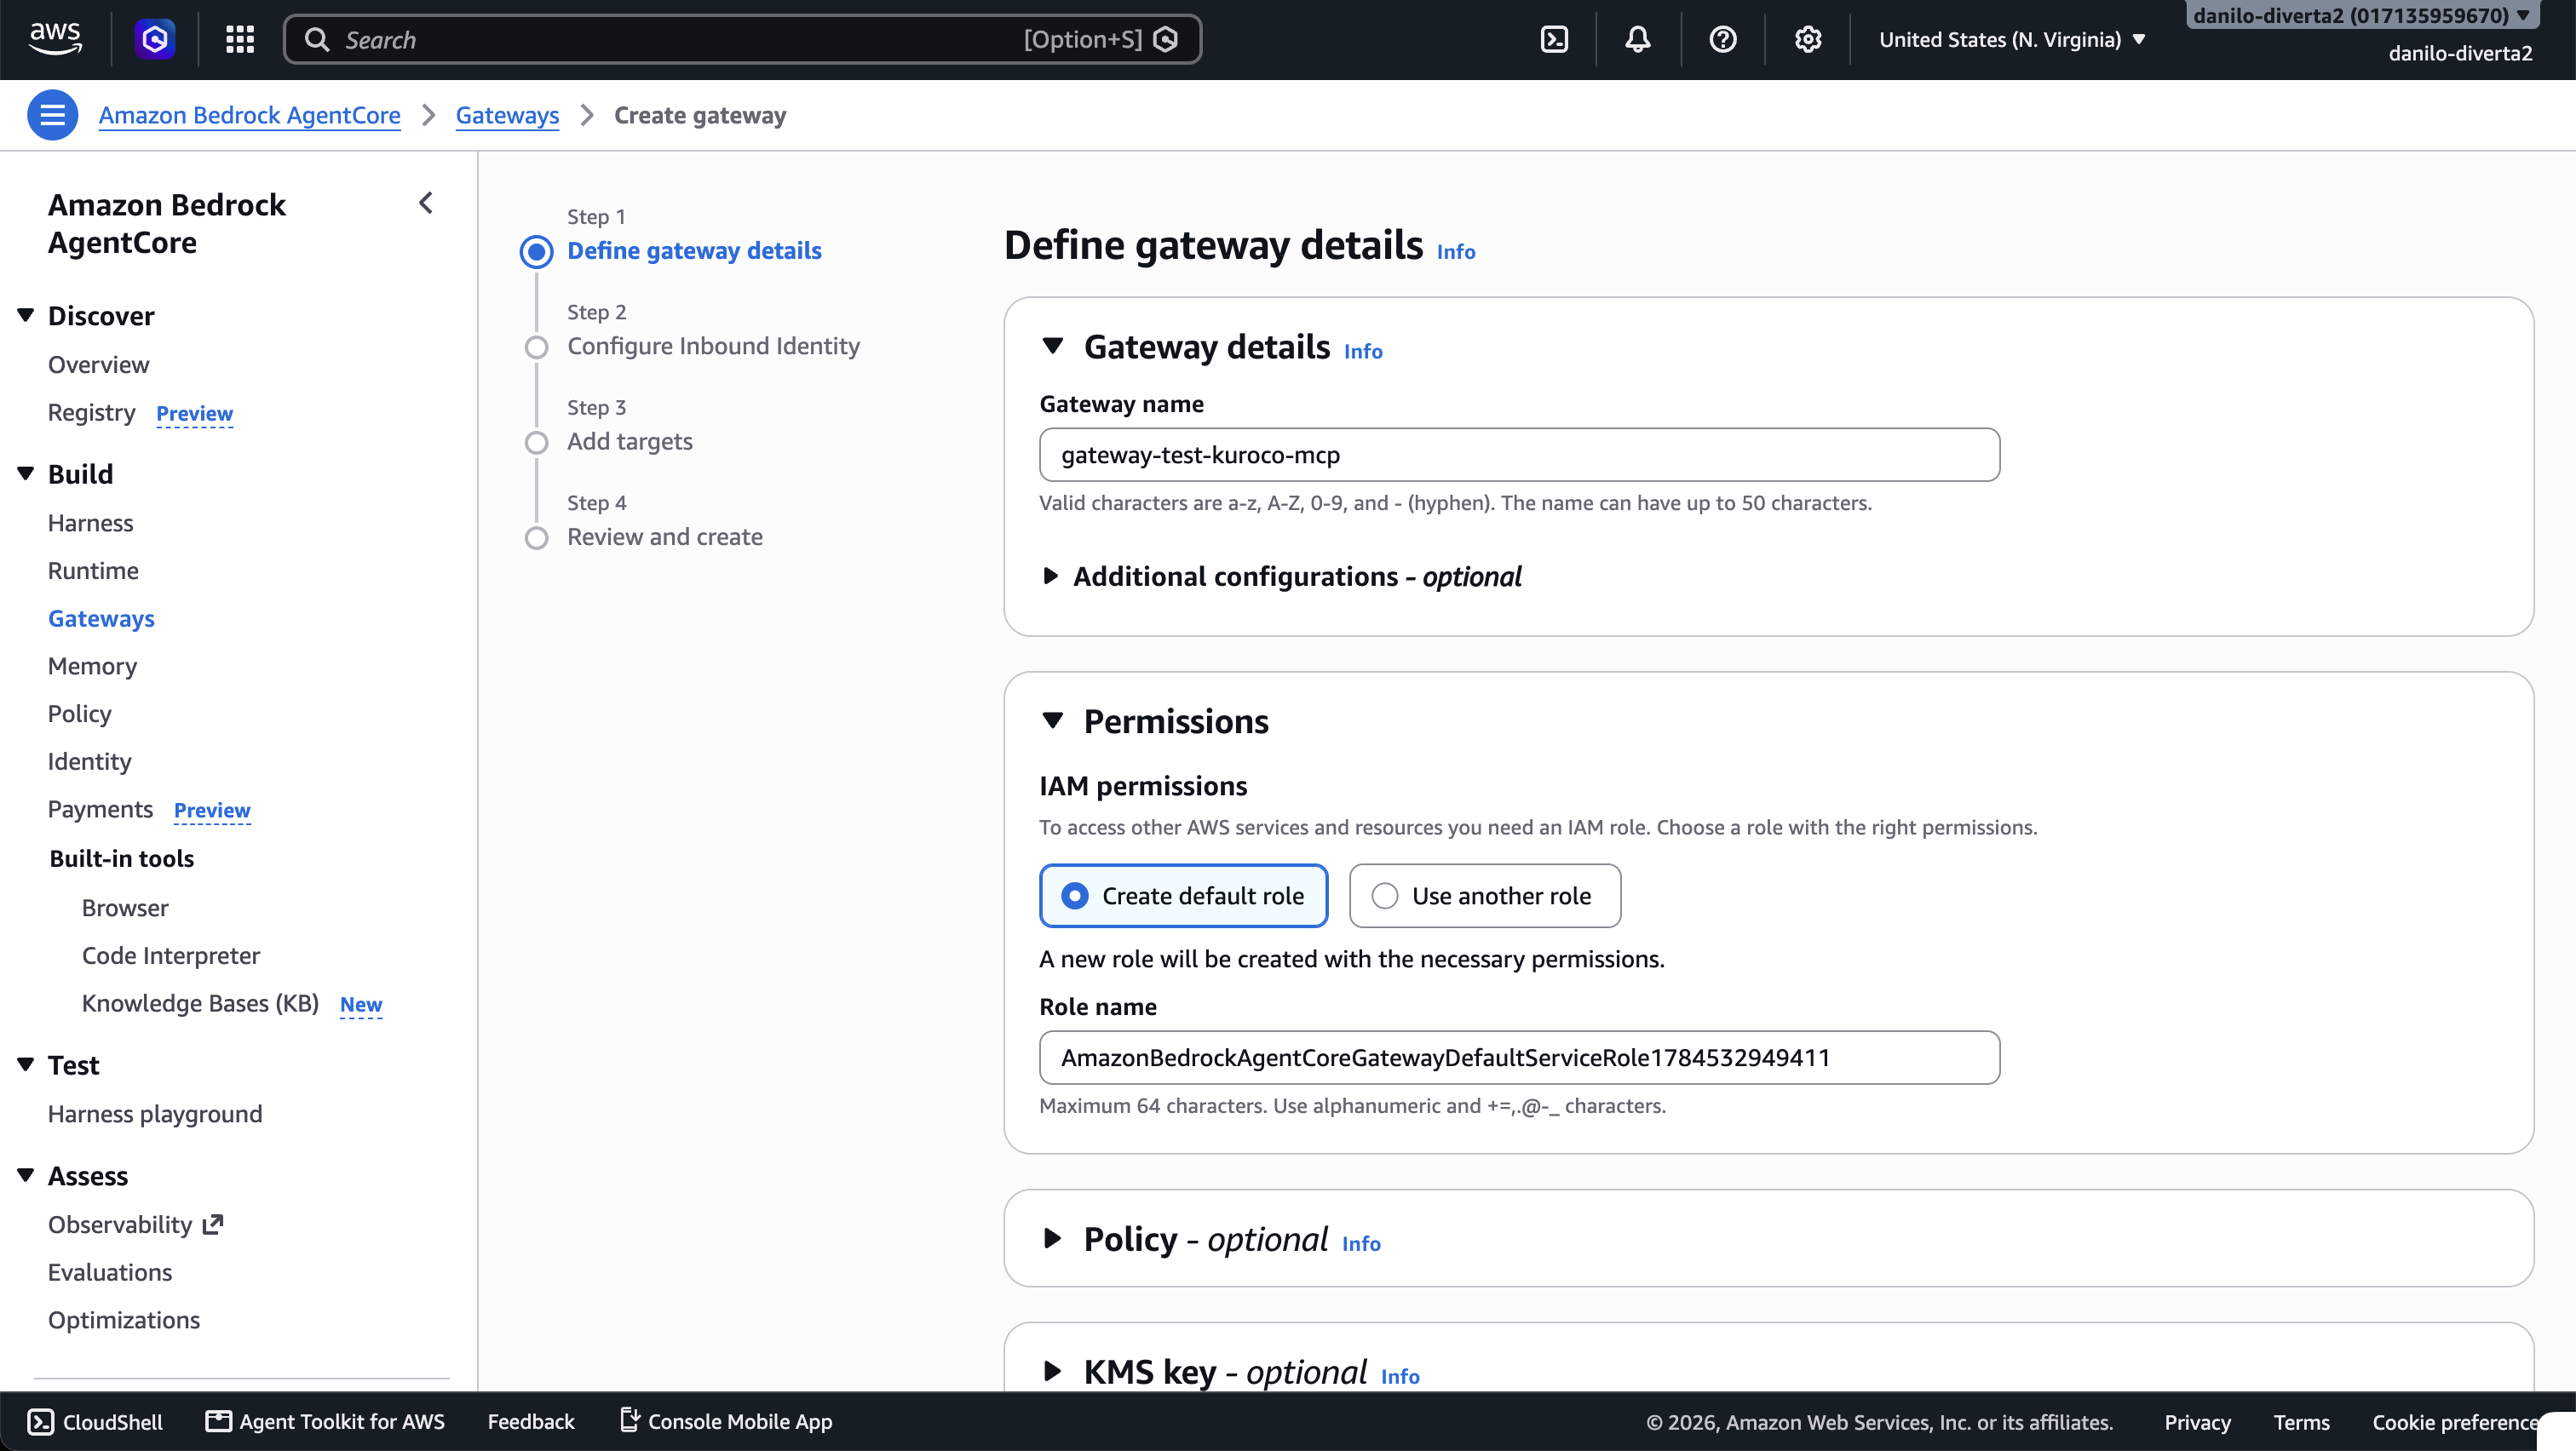
Task: Select the Create default role option
Action: click(x=1183, y=896)
